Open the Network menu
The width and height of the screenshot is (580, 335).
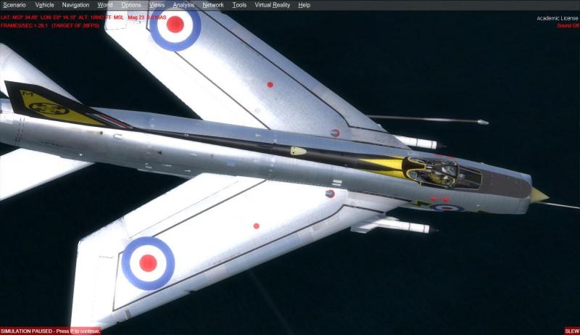(x=213, y=5)
